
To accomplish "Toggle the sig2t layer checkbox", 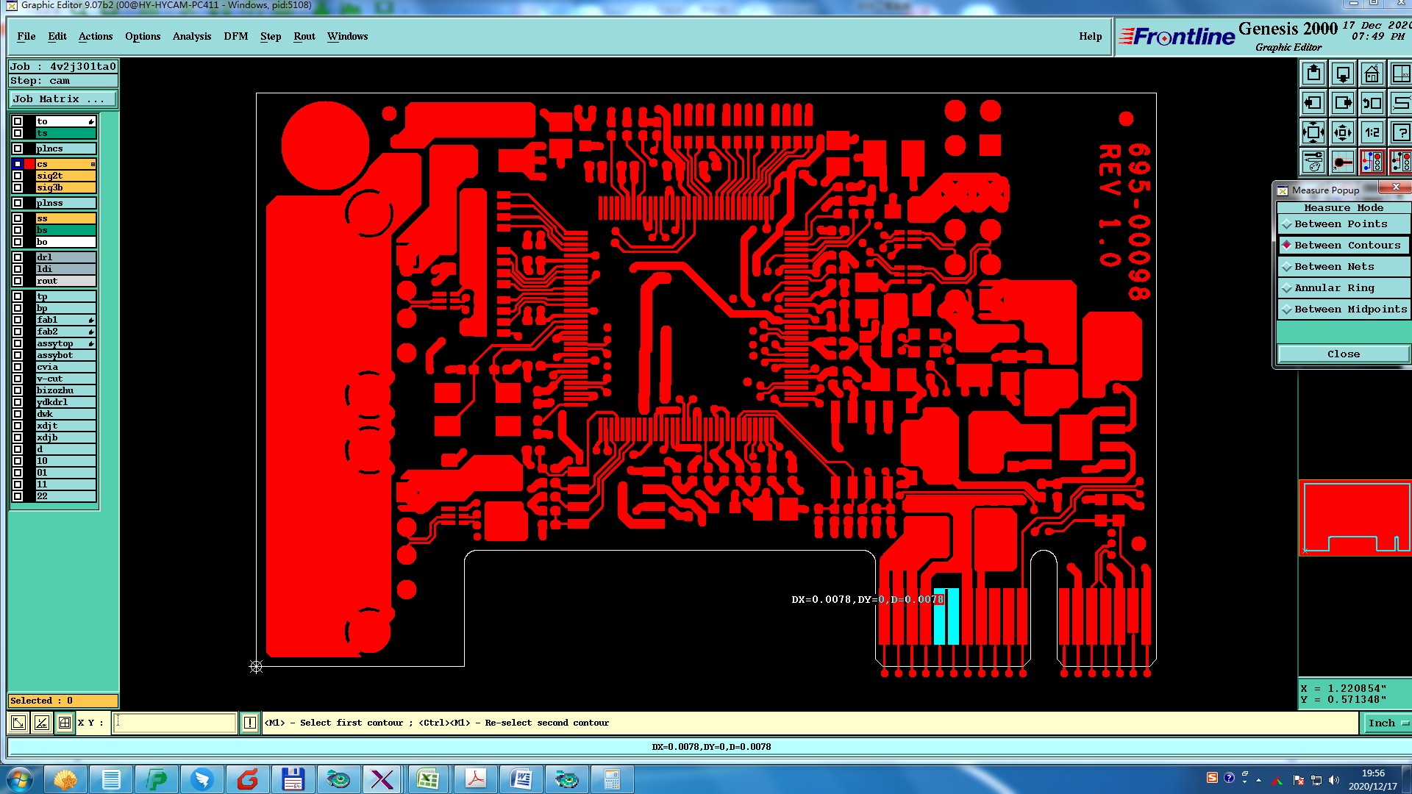I will click(x=18, y=176).
